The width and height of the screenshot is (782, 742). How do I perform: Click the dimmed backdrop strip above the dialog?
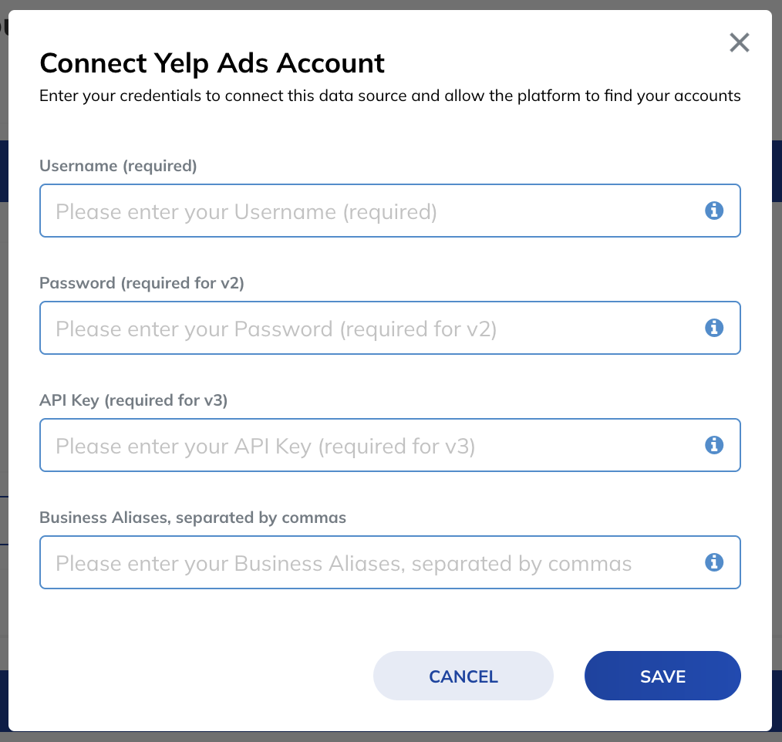point(391,5)
